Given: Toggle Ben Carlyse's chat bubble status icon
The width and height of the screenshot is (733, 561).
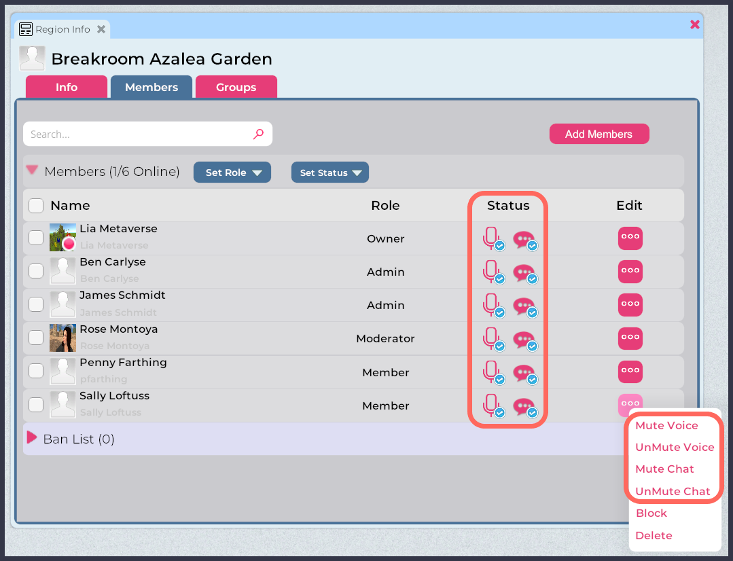Looking at the screenshot, I should pos(524,272).
